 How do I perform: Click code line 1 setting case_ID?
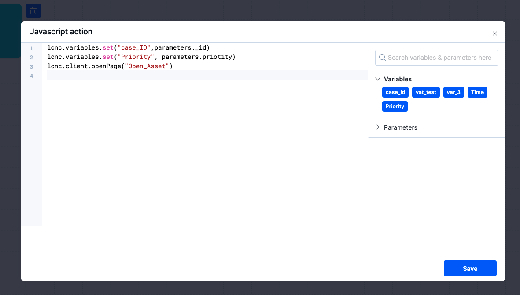tap(128, 47)
